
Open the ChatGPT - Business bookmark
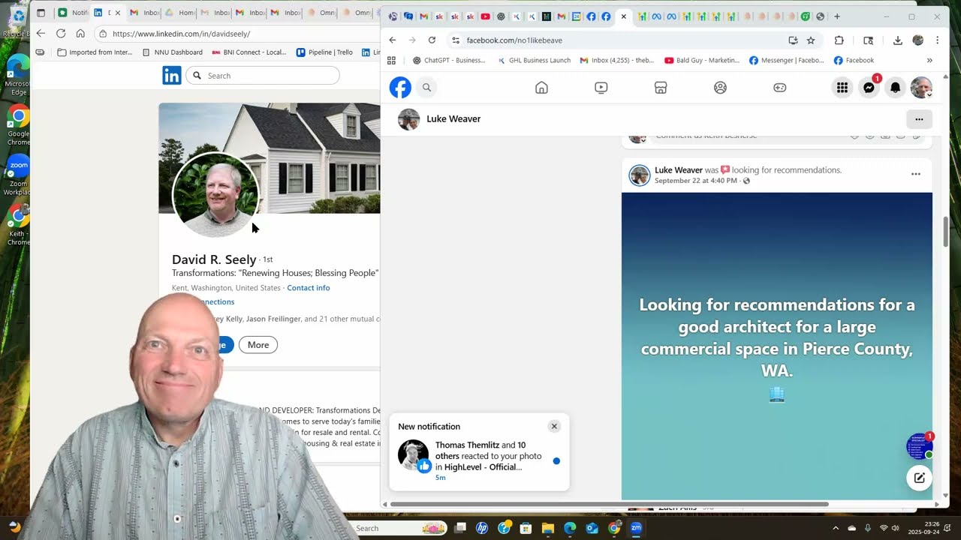[x=449, y=61]
